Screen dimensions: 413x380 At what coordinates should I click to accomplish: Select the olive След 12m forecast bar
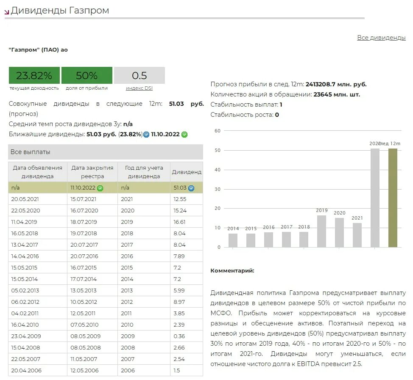(x=393, y=198)
